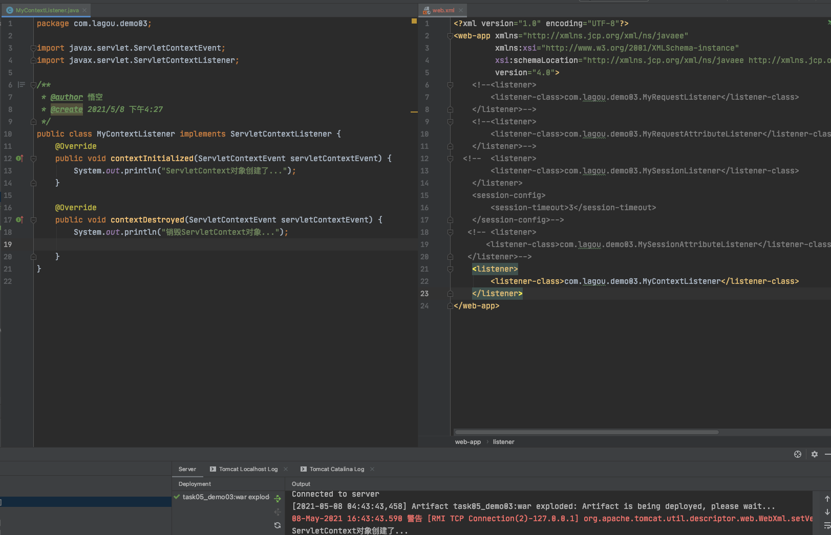Image resolution: width=831 pixels, height=535 pixels.
Task: Click the scroll down arrow in Output
Action: pyautogui.click(x=827, y=512)
